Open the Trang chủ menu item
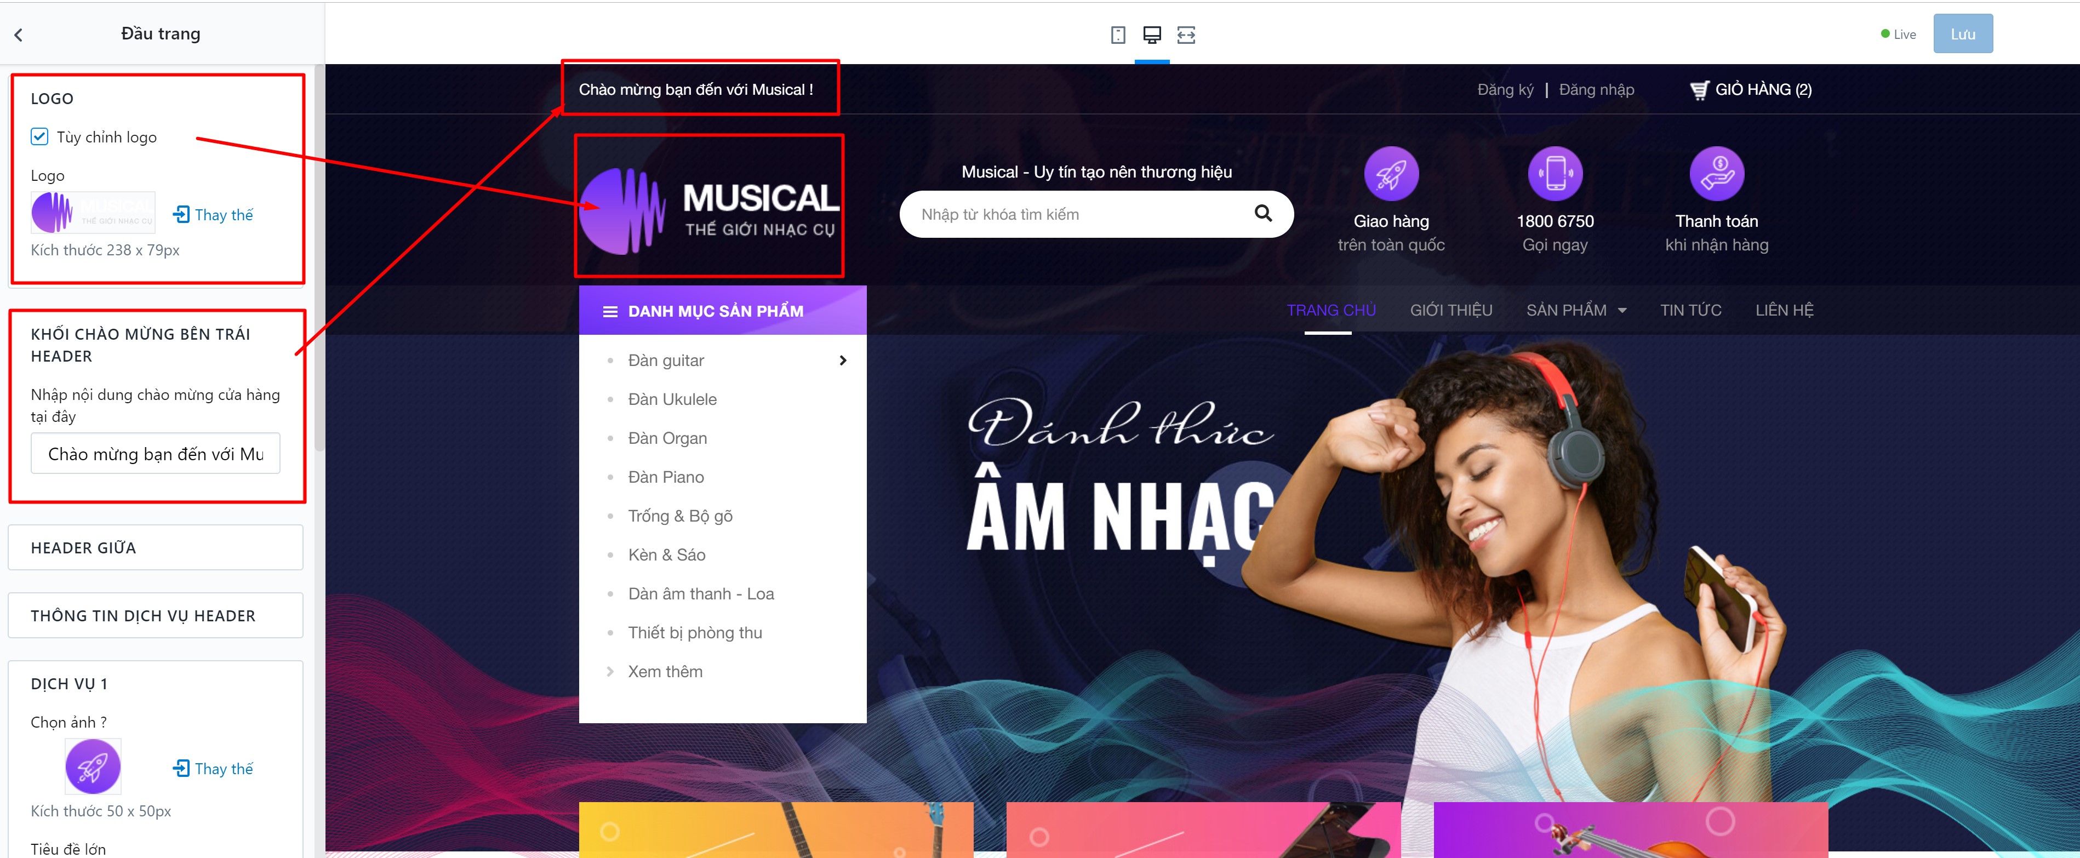 1330,311
